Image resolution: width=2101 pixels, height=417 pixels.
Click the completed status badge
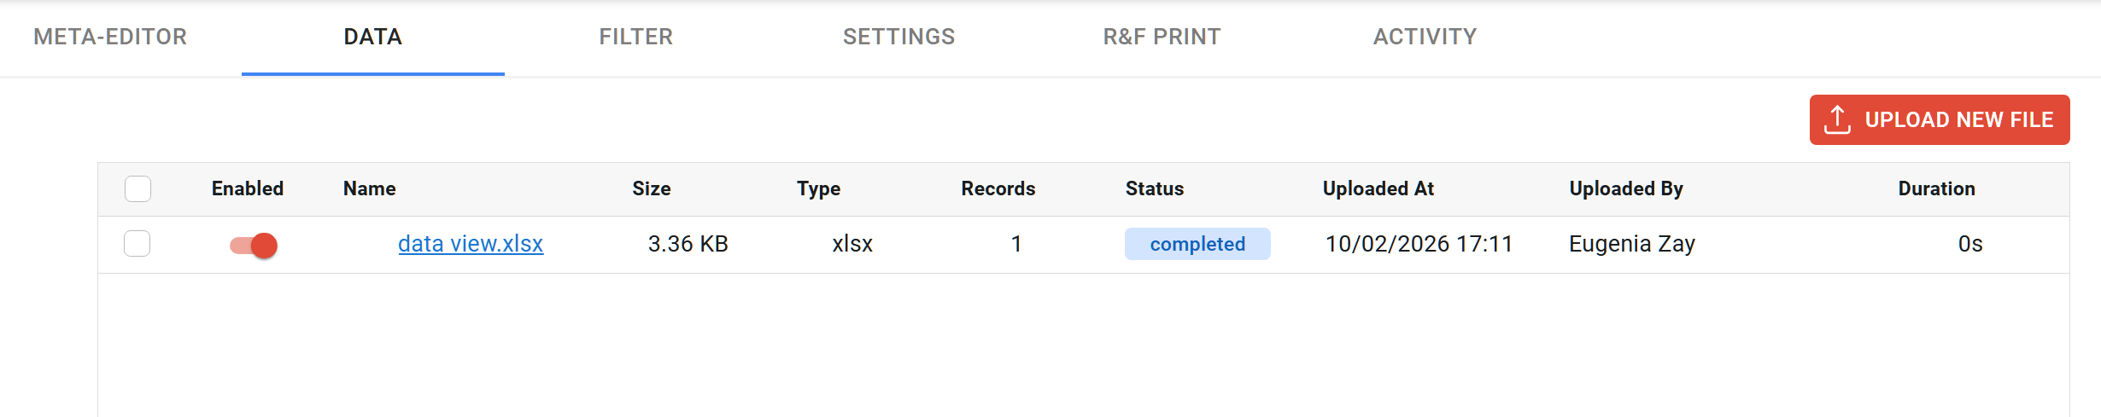pos(1197,244)
